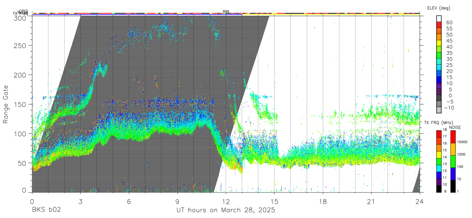Click the 'ELEV (deg)' color bar title
This screenshot has width=472, height=218.
pyautogui.click(x=439, y=8)
